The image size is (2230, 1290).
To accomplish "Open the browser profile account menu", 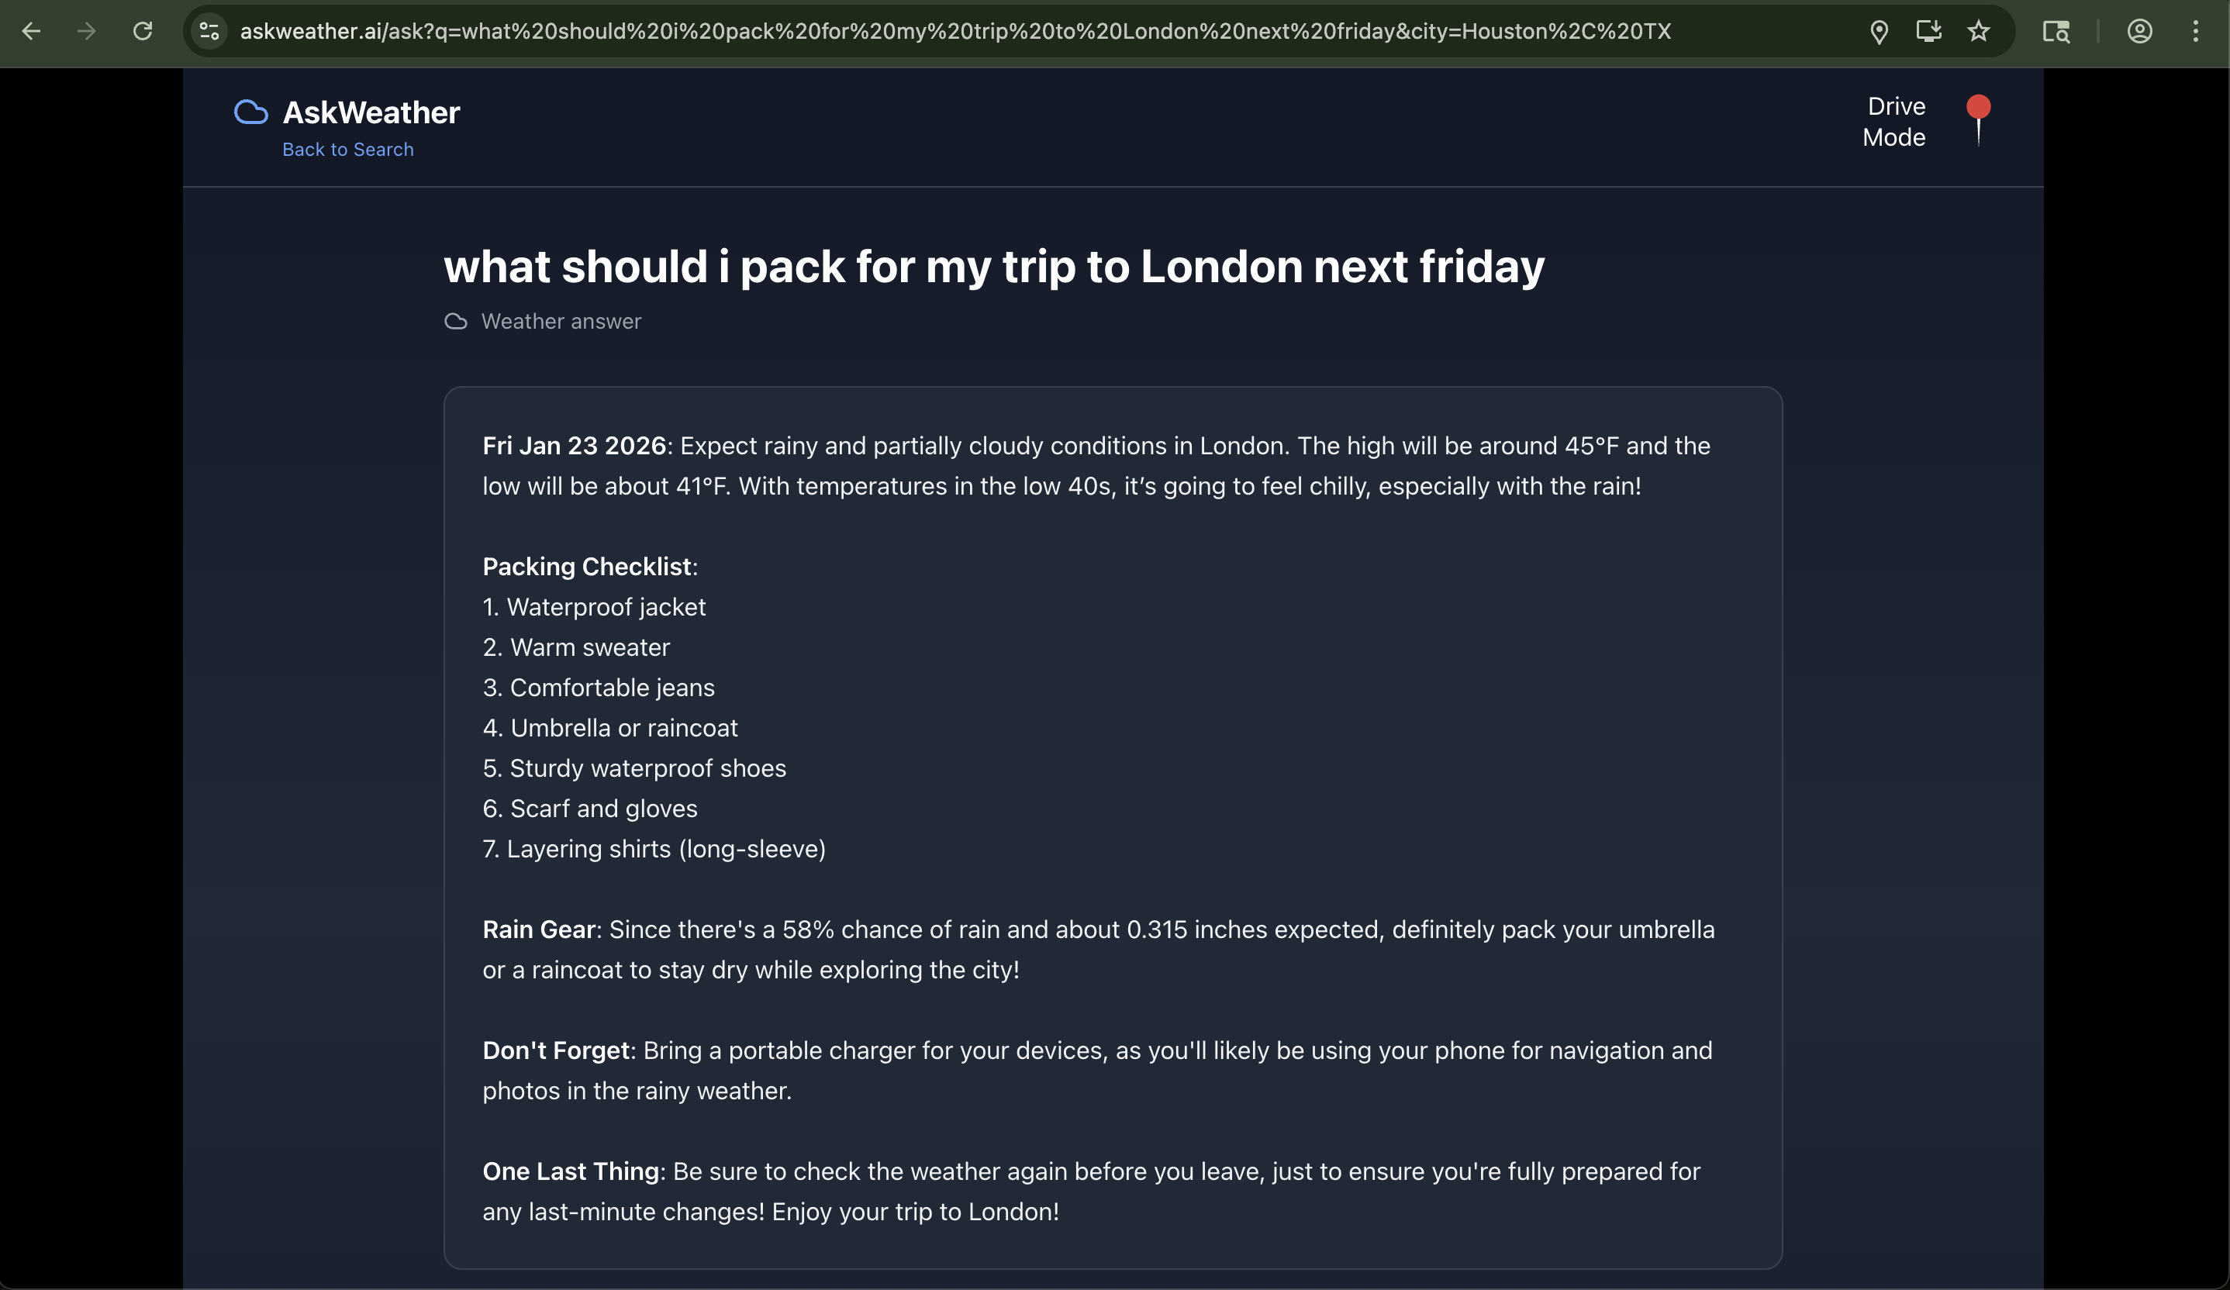I will tap(2139, 31).
